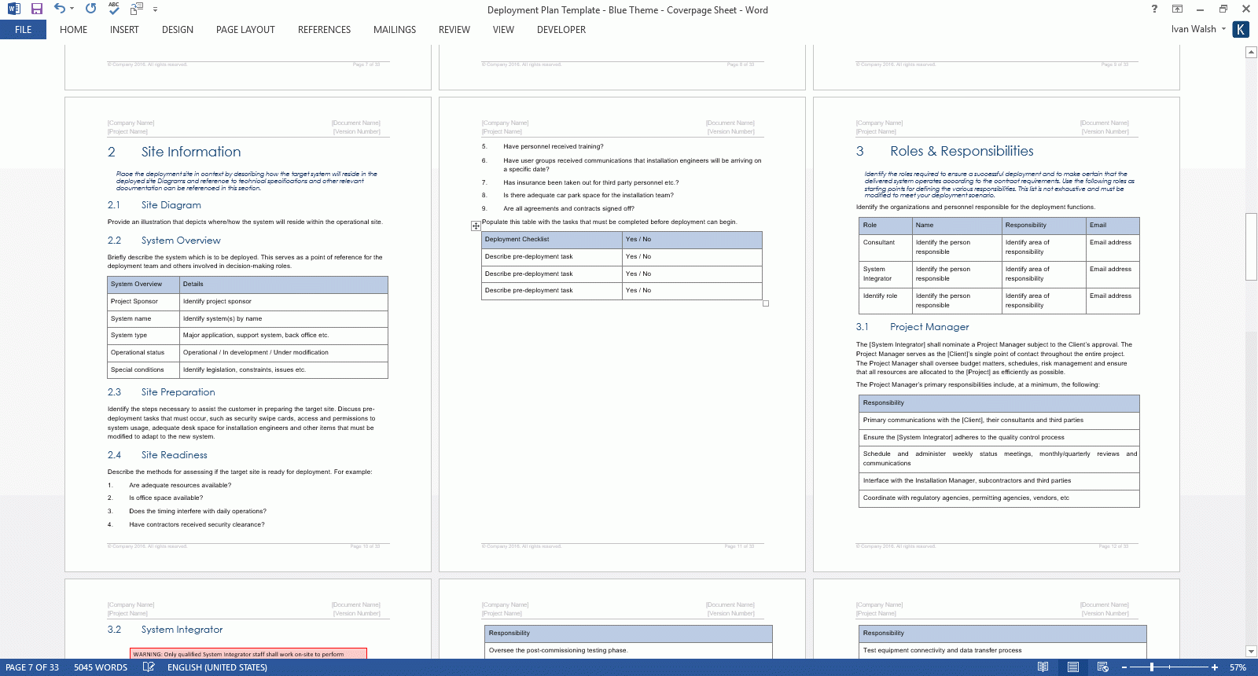Open Customize Quick Access Toolbar dropdown

155,9
